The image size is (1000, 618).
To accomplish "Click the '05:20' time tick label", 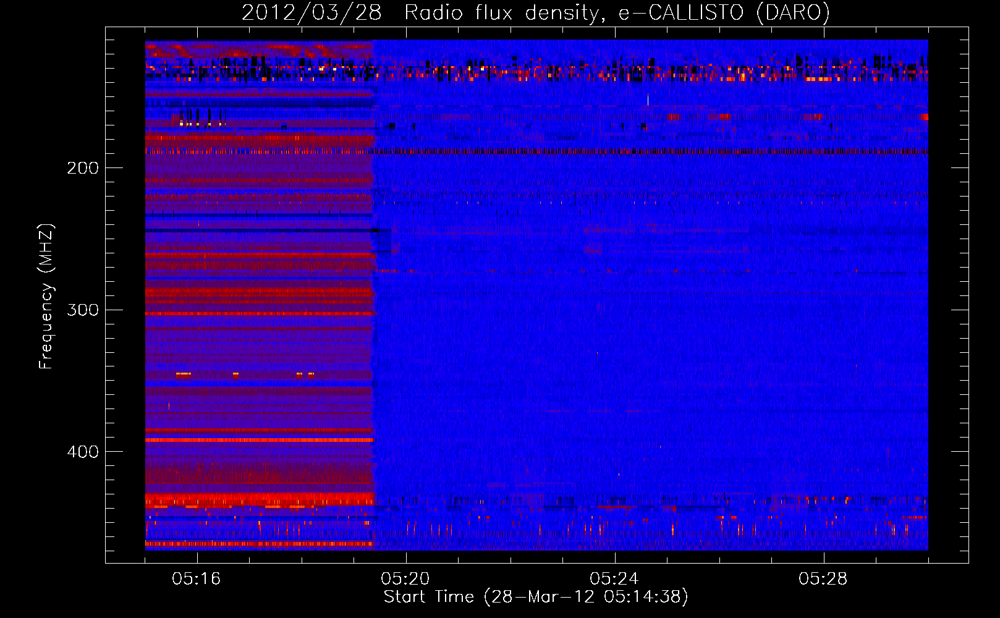I will point(405,579).
